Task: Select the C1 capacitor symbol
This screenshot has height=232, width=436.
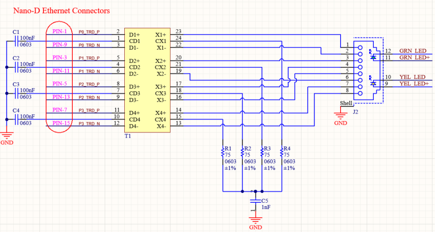Action: pyautogui.click(x=17, y=41)
